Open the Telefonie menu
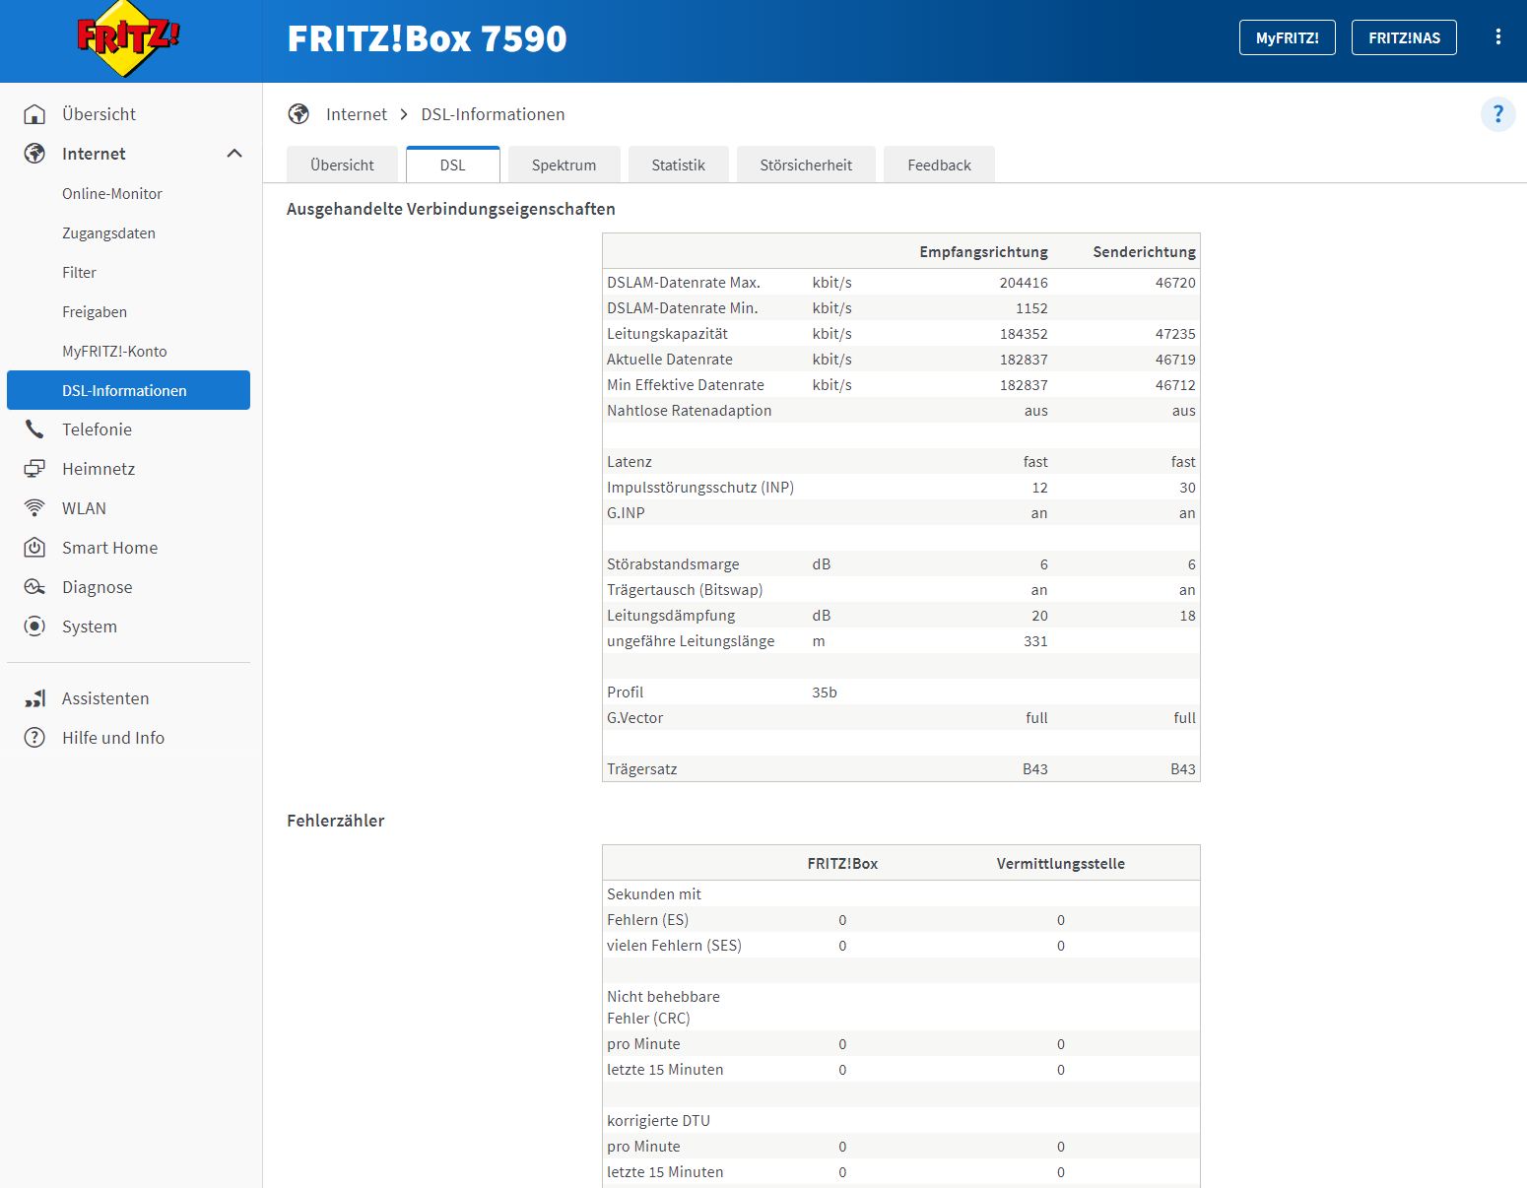This screenshot has width=1527, height=1188. tap(128, 429)
